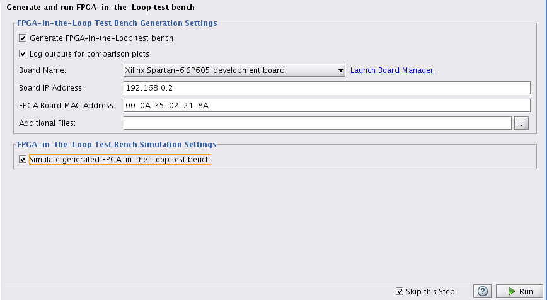This screenshot has width=547, height=300.
Task: Click the Test Bench Generation Settings title
Action: pos(117,23)
